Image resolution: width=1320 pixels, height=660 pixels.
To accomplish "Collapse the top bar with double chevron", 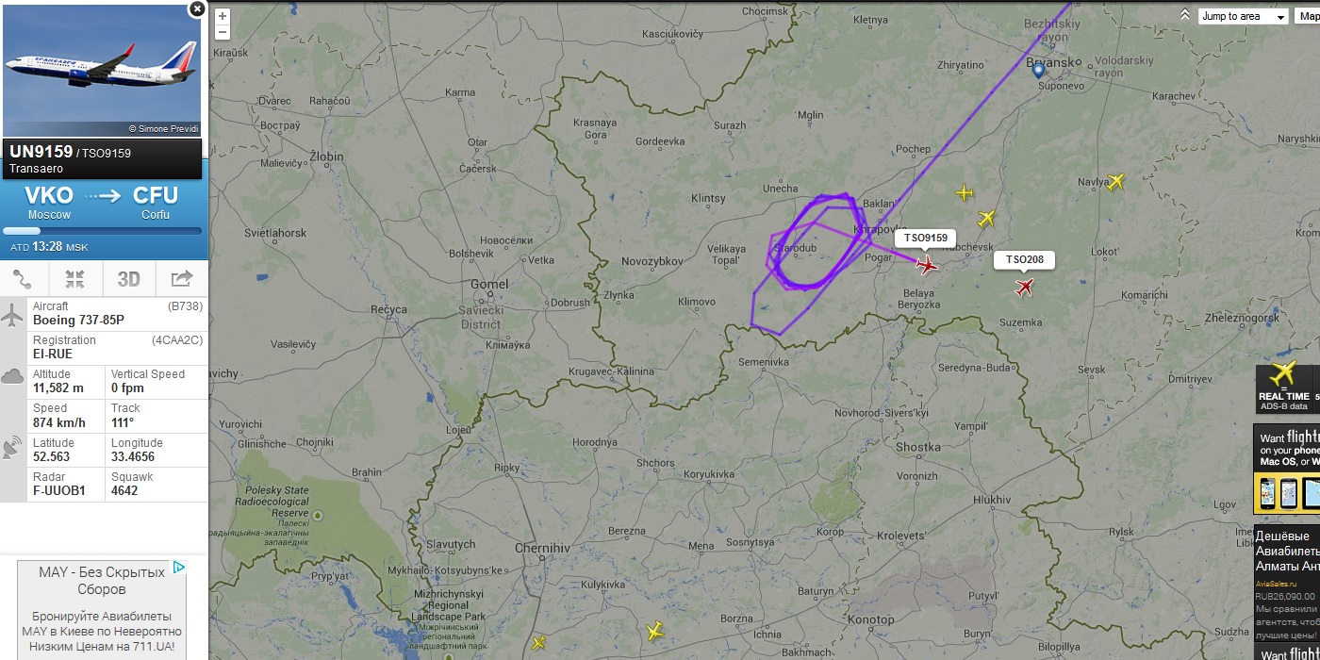I will click(1185, 14).
